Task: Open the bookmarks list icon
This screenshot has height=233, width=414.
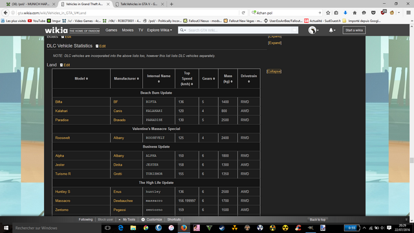Action: (336, 13)
